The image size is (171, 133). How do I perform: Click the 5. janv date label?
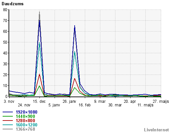tap(54, 105)
